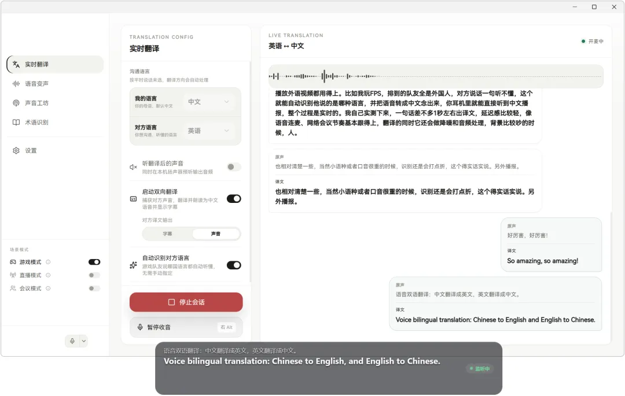Viewport: 625px width, 396px height.
Task: Click the info icon next to 直播模式
Action: point(48,275)
